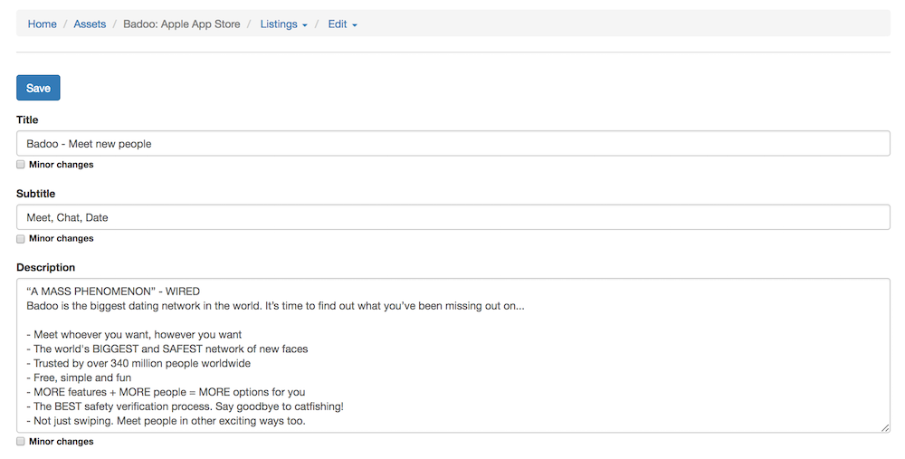Screen dimensions: 905x459
Task: Go to the Home breadcrumb link
Action: click(42, 24)
